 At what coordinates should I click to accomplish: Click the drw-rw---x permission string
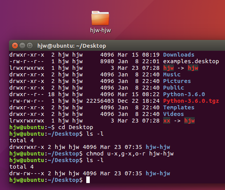point(27,173)
